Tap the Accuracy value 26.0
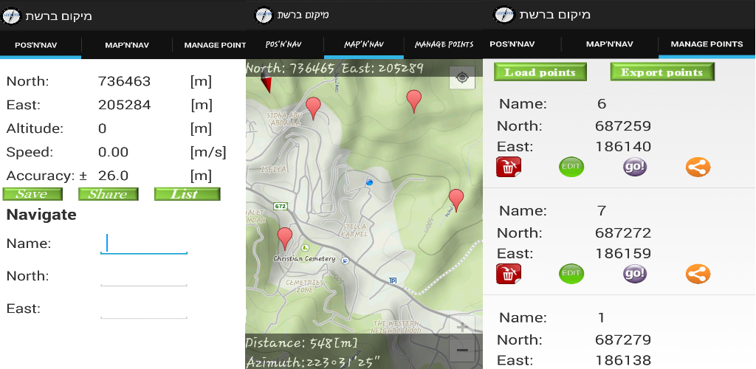Viewport: 756px width, 369px height. click(x=113, y=176)
